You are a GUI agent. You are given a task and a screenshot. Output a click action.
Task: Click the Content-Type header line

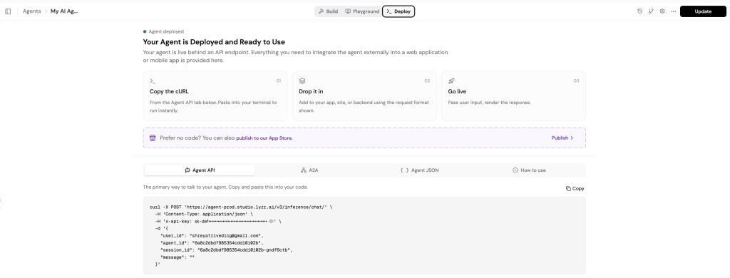coord(203,215)
